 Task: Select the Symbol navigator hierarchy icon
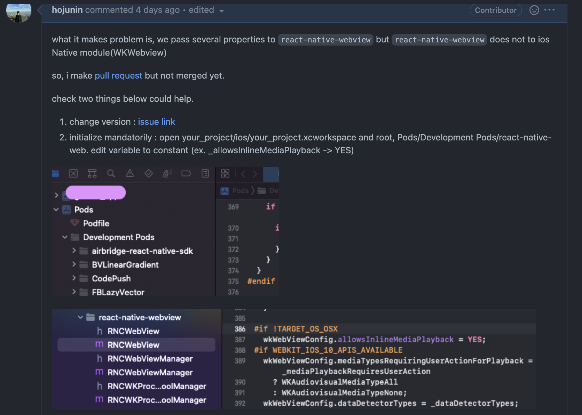92,173
